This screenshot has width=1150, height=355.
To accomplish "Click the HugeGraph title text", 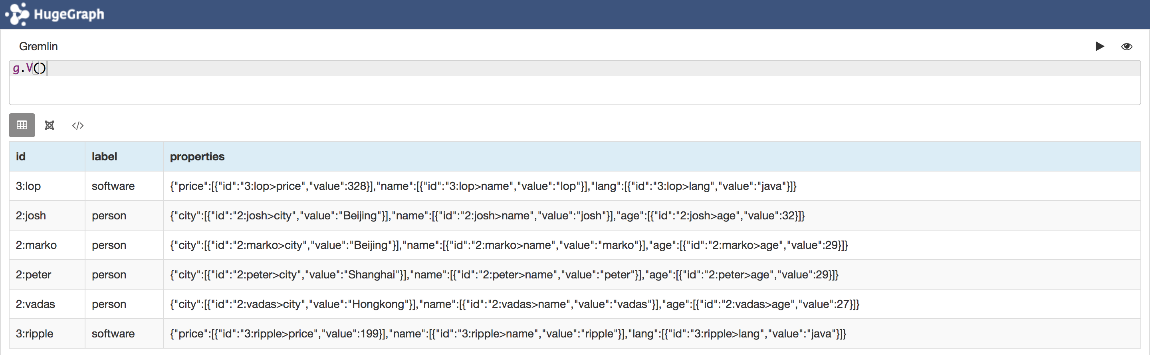I will pos(69,14).
